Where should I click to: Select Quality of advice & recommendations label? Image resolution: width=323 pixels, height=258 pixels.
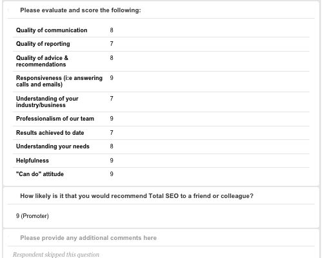[x=42, y=61]
